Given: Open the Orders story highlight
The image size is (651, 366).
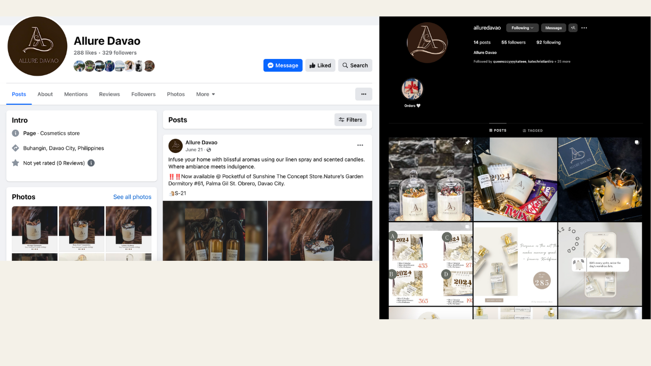Looking at the screenshot, I should pos(412,89).
